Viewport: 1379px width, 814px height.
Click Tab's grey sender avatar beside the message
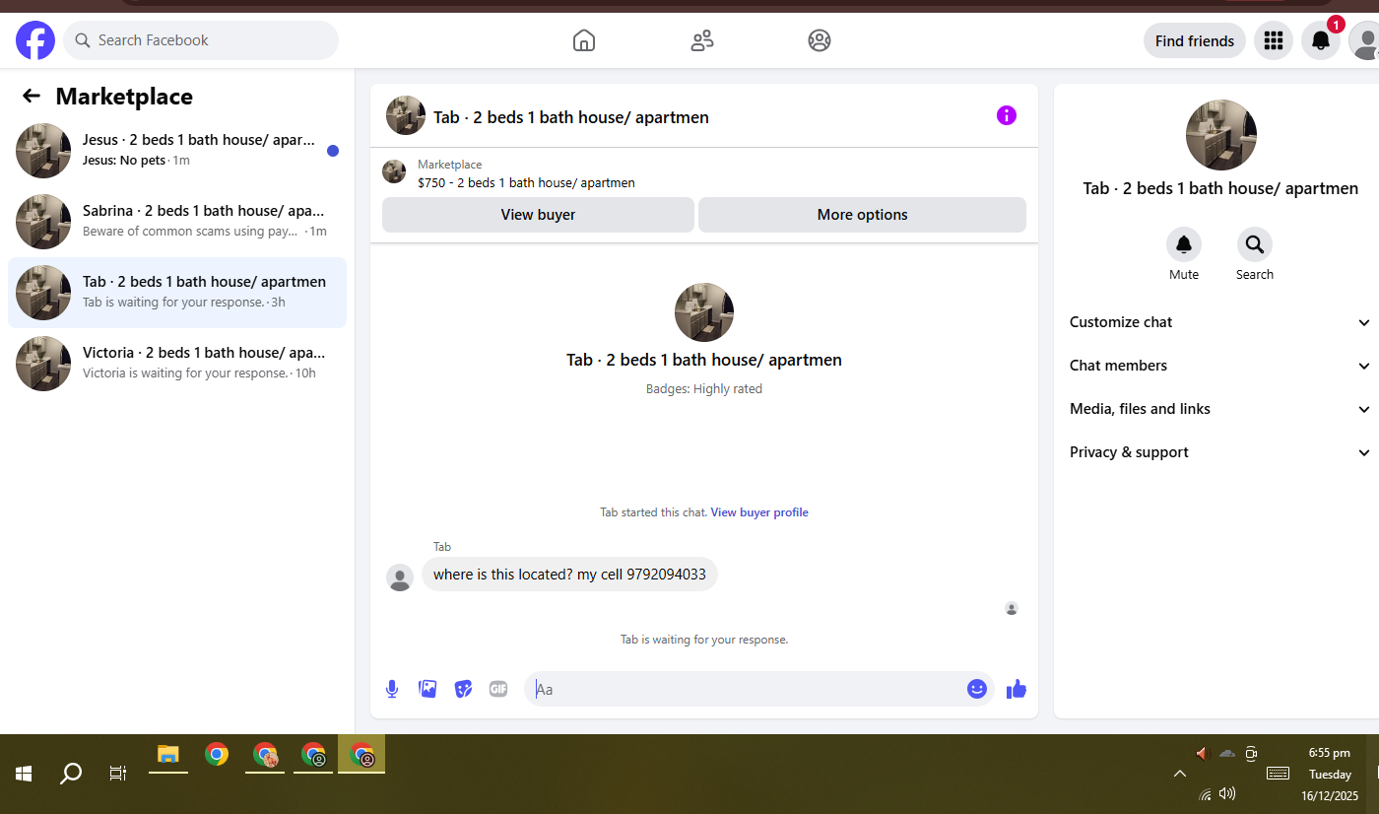(x=400, y=577)
